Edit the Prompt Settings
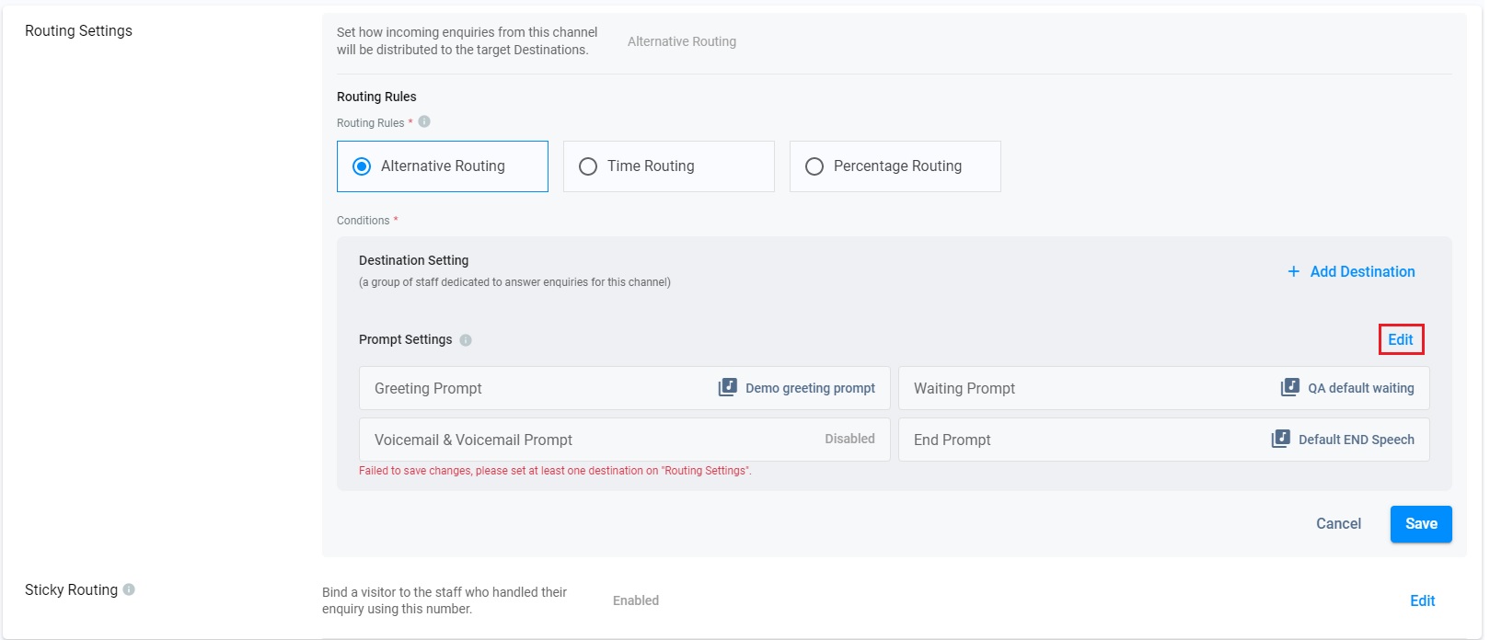Image resolution: width=1490 pixels, height=640 pixels. click(1401, 339)
